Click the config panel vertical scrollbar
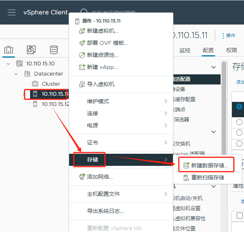The width and height of the screenshot is (244, 232). (x=224, y=109)
